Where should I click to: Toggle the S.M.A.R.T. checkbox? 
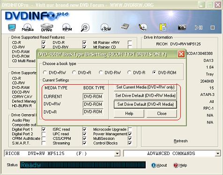44,143
